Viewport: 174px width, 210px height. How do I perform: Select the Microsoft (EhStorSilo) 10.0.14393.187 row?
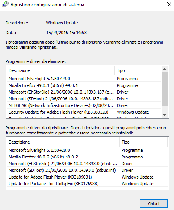[x=84, y=92]
